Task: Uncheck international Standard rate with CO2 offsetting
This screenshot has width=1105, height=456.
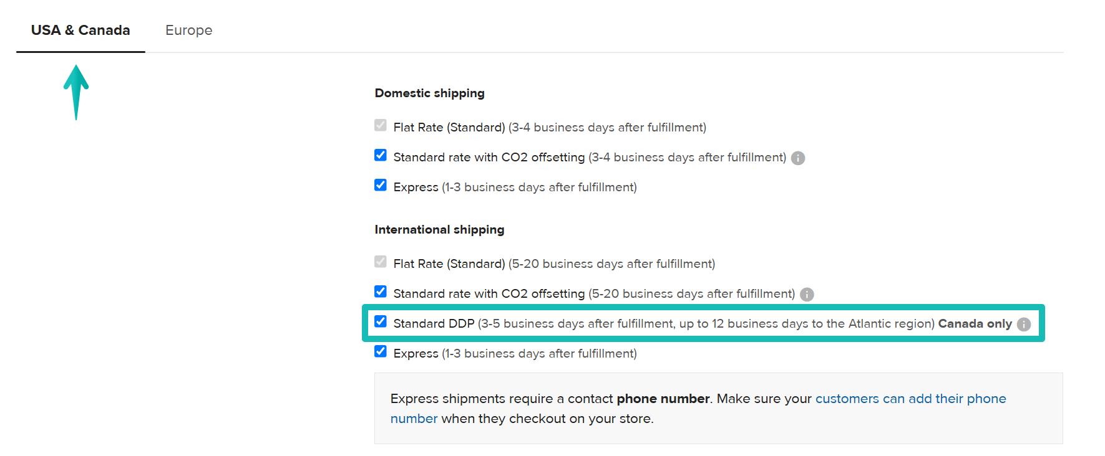Action: click(x=381, y=292)
